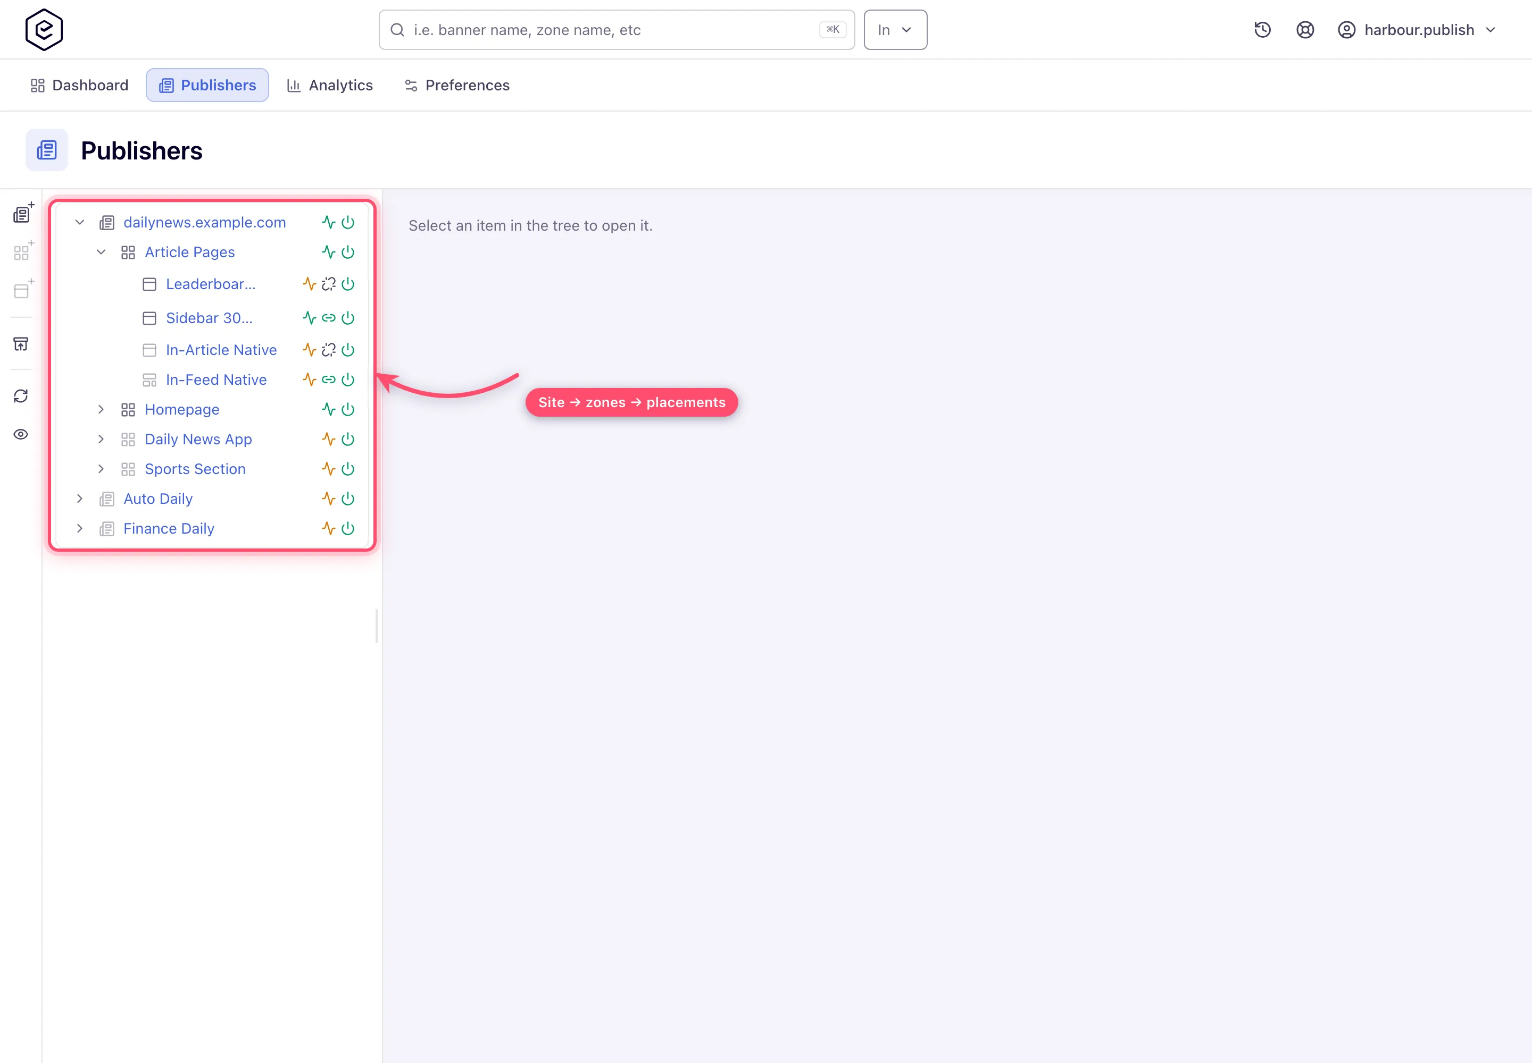Open the Finance Daily site
The image size is (1532, 1063).
(169, 529)
